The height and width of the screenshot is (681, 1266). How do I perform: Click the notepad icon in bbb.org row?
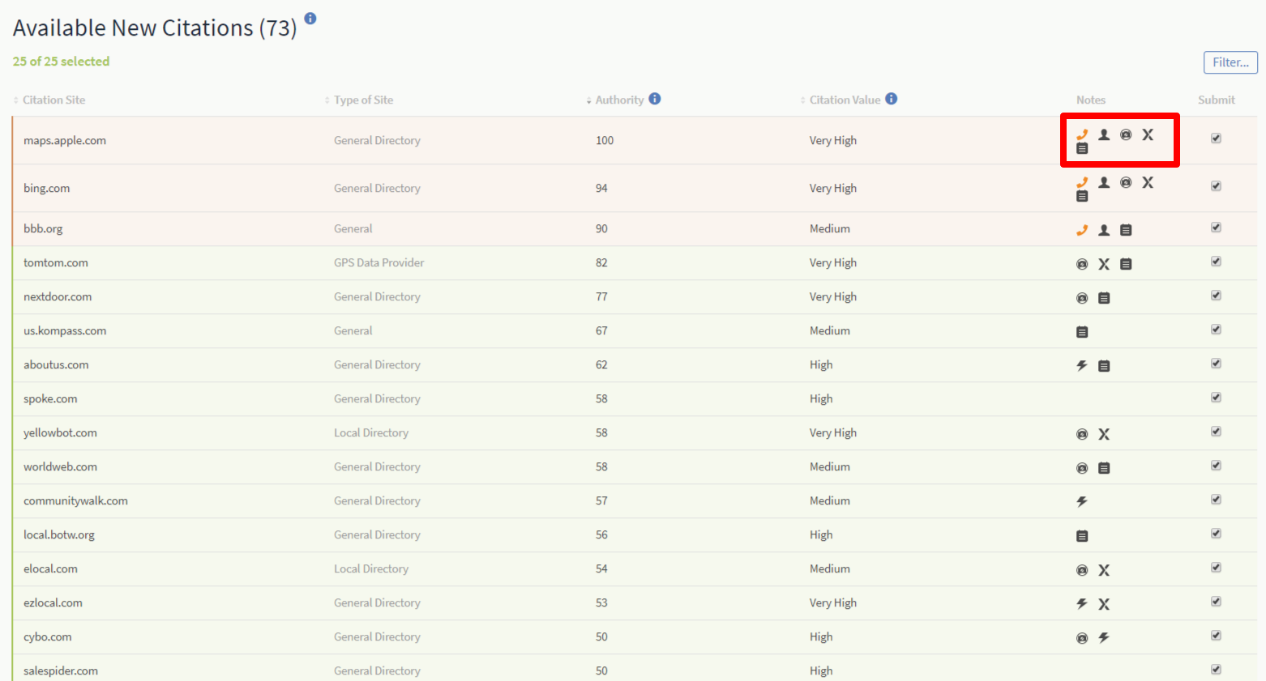pyautogui.click(x=1126, y=230)
